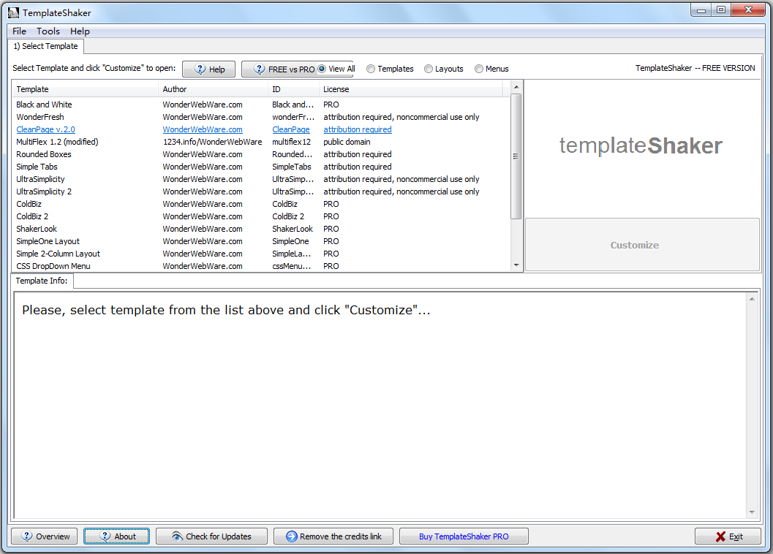This screenshot has width=773, height=554.
Task: Select the UltraSimplicity 2 template
Action: (x=261, y=191)
